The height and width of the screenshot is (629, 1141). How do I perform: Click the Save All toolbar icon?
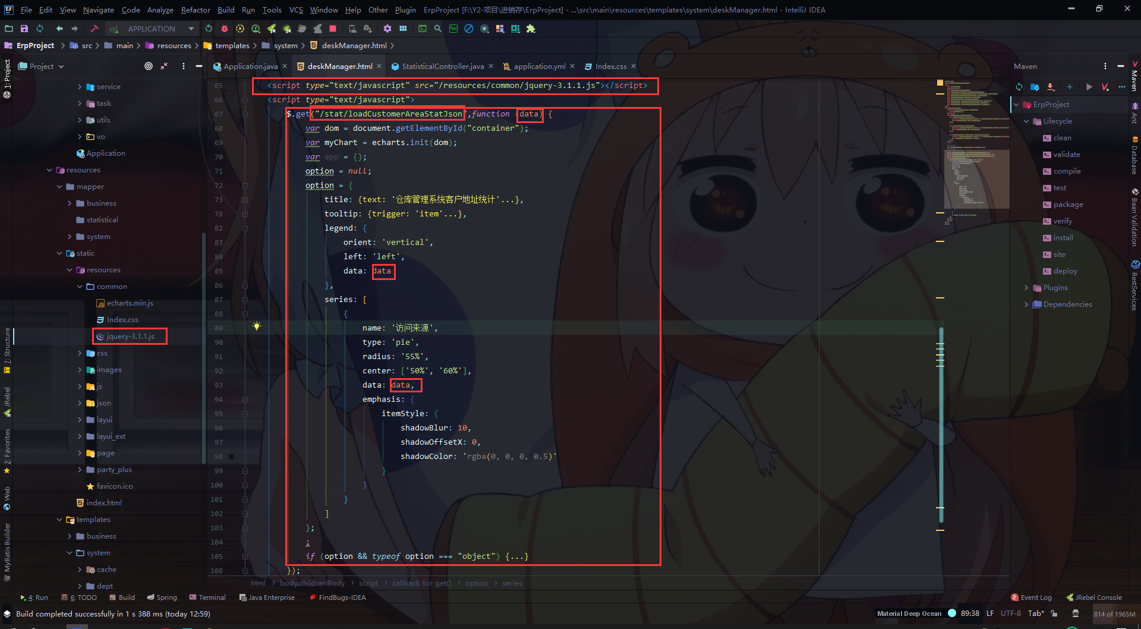pyautogui.click(x=24, y=29)
